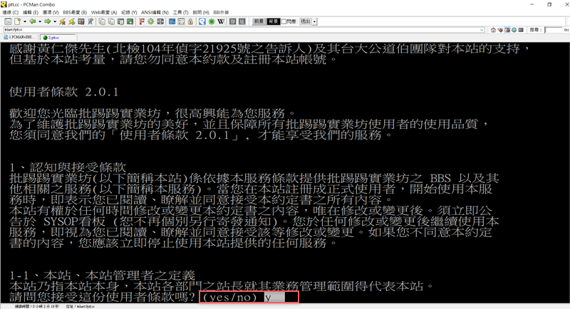Viewport: 570px width, 309px height.
Task: Open the 工具 (T) menu
Action: tap(180, 12)
